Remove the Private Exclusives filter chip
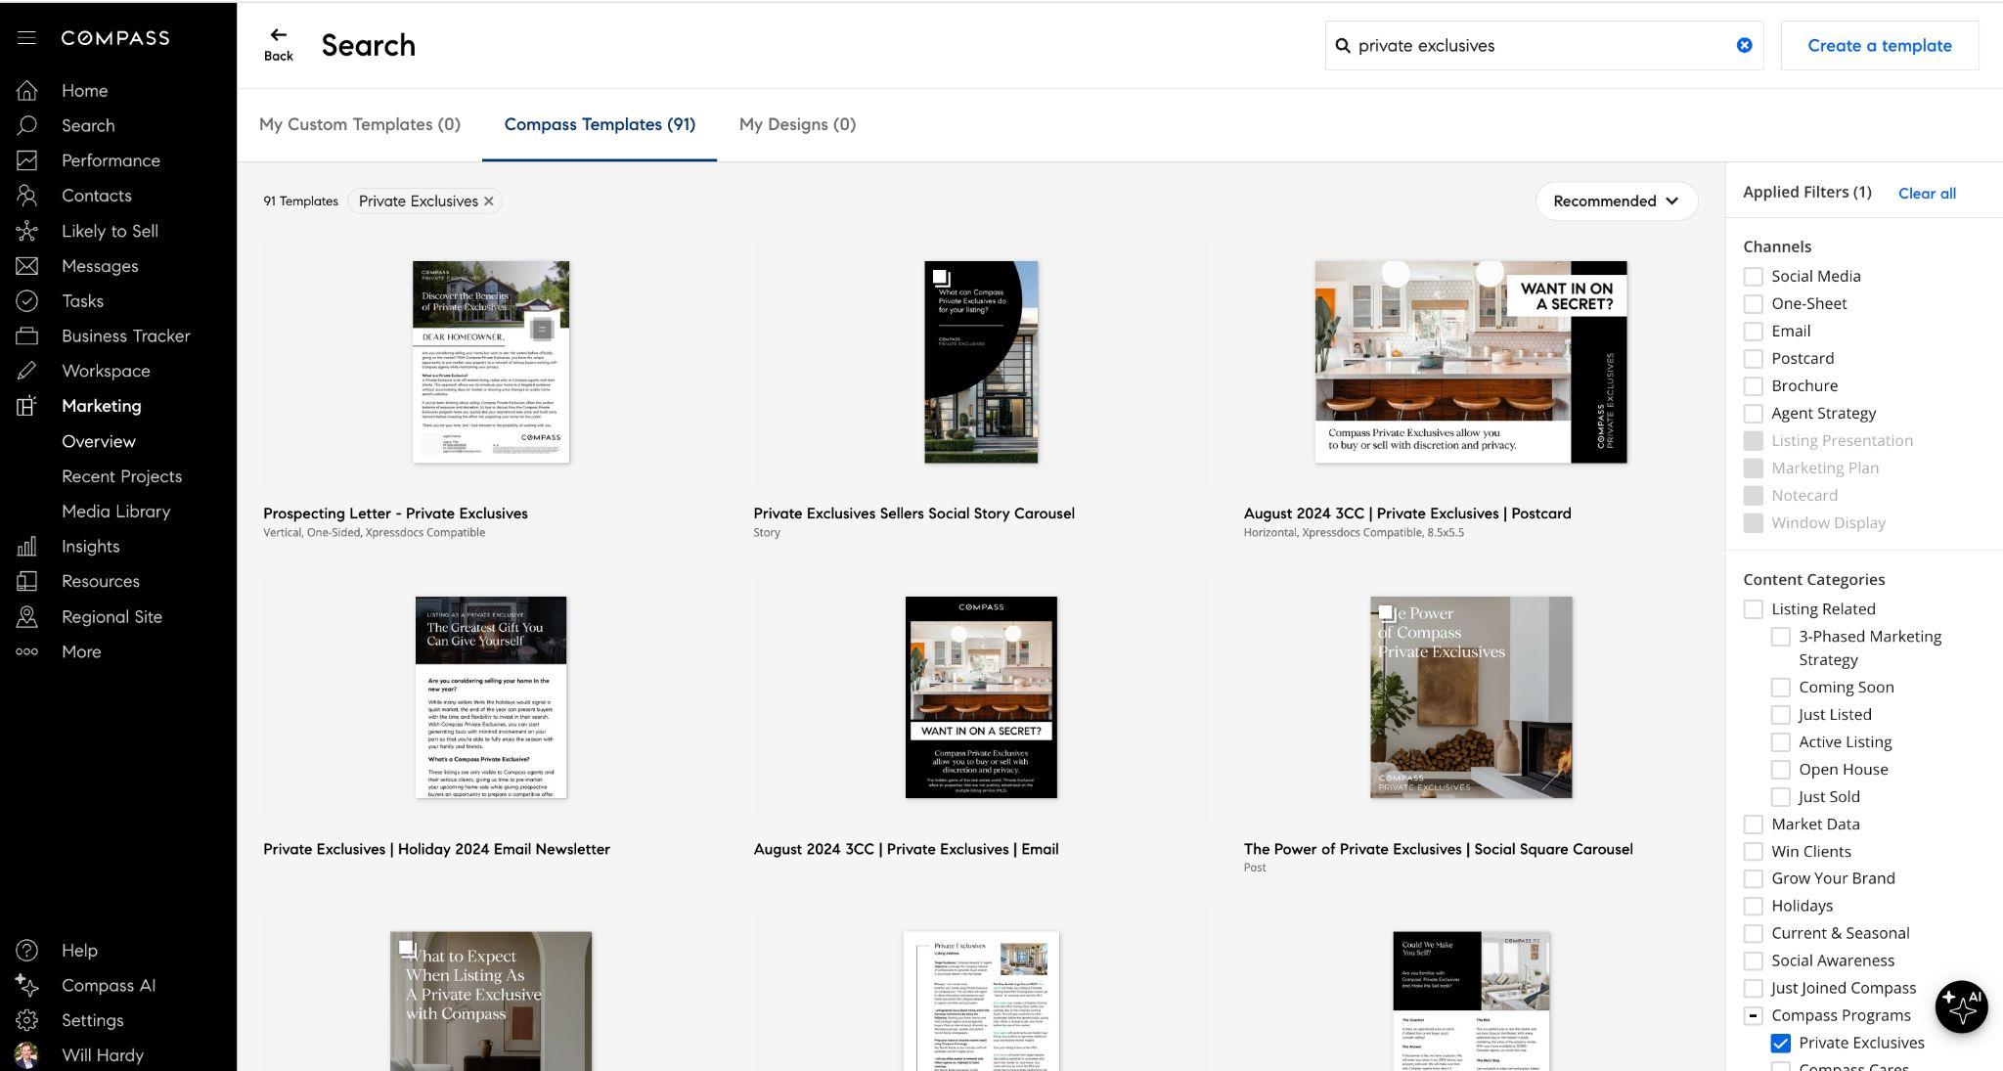The width and height of the screenshot is (2003, 1071). 489,201
